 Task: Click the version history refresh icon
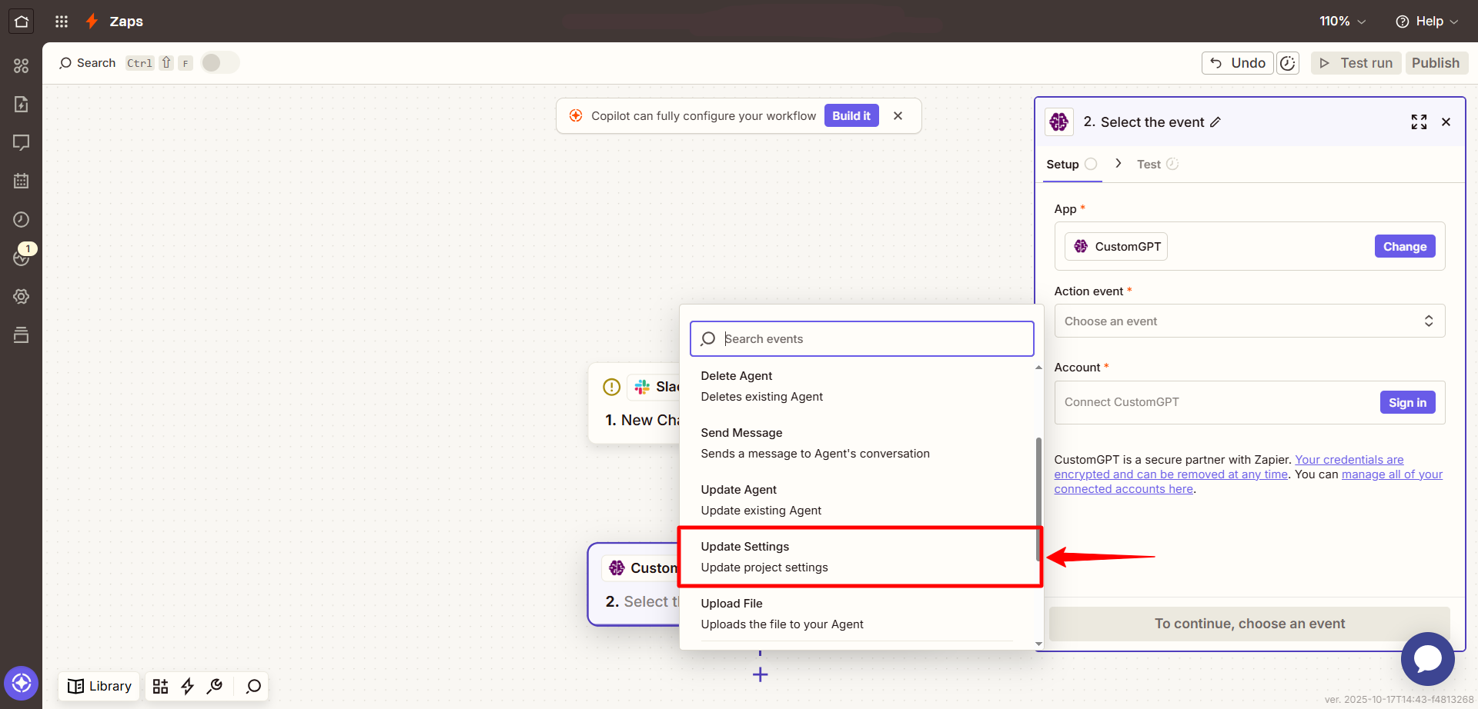tap(1288, 63)
